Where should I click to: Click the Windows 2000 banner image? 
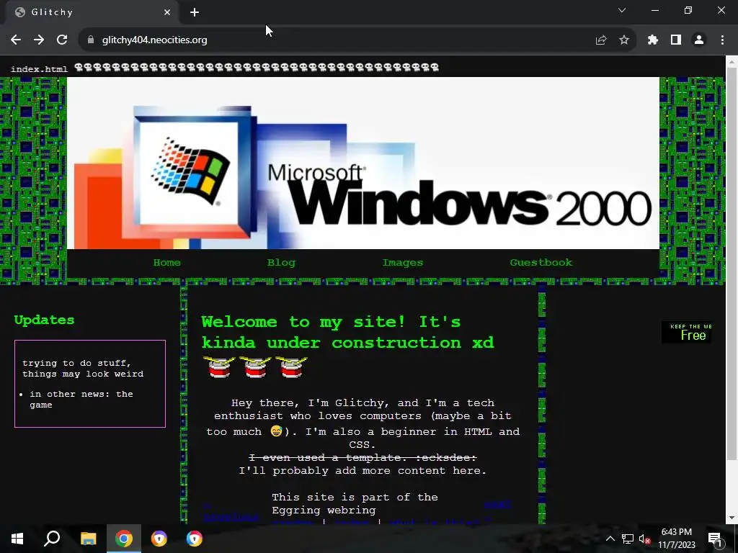[x=363, y=163]
